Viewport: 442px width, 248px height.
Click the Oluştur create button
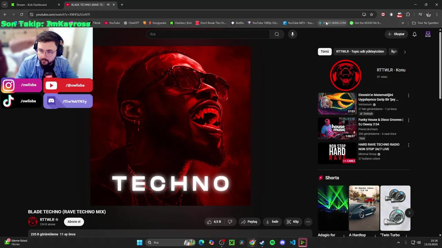pos(396,34)
